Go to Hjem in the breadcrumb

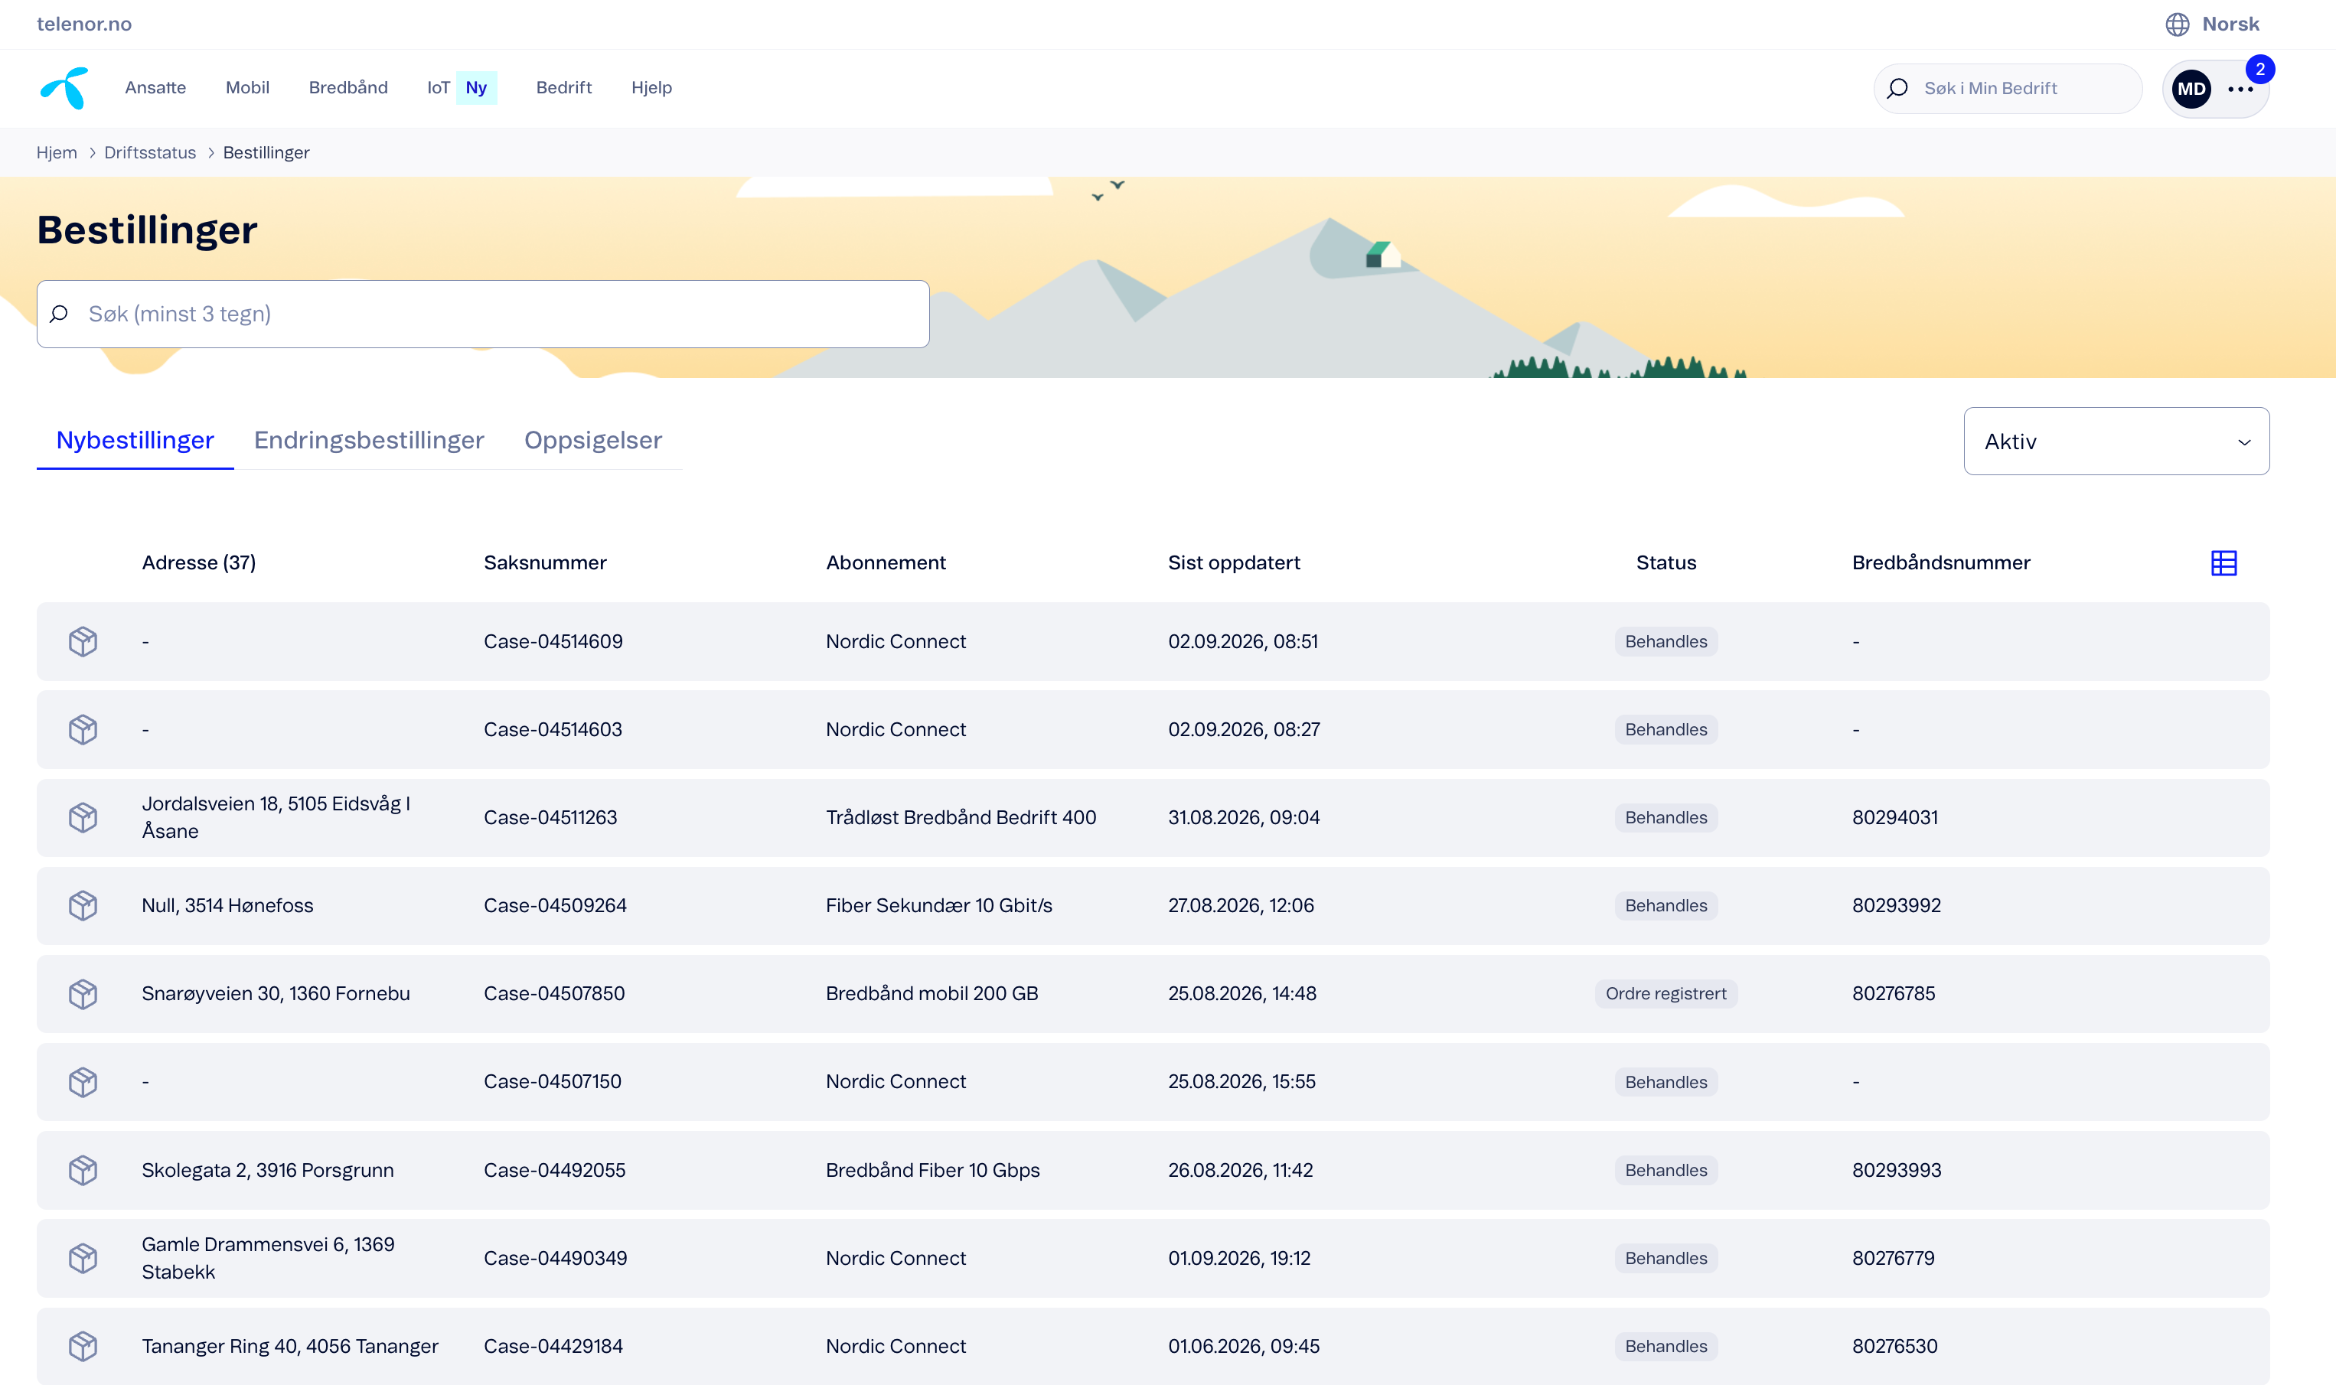click(57, 152)
